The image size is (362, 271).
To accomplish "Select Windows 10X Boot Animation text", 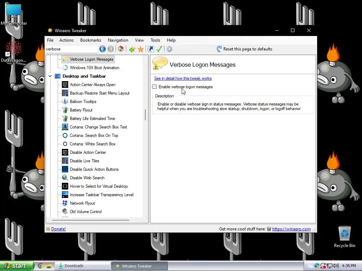I will pyautogui.click(x=95, y=67).
